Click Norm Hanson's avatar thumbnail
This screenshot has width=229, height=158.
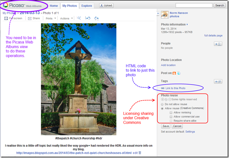tap(165, 15)
